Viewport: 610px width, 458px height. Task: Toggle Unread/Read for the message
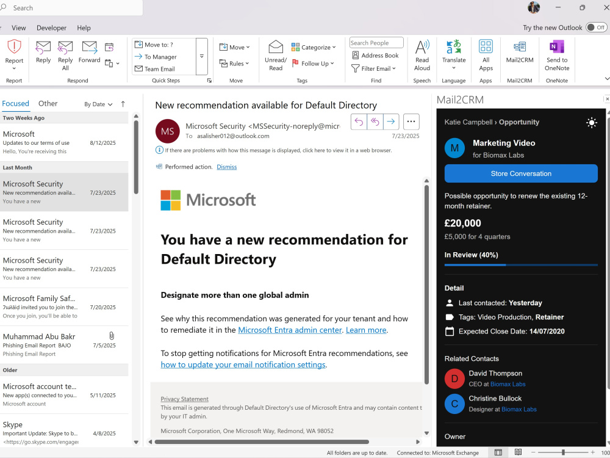pyautogui.click(x=276, y=56)
